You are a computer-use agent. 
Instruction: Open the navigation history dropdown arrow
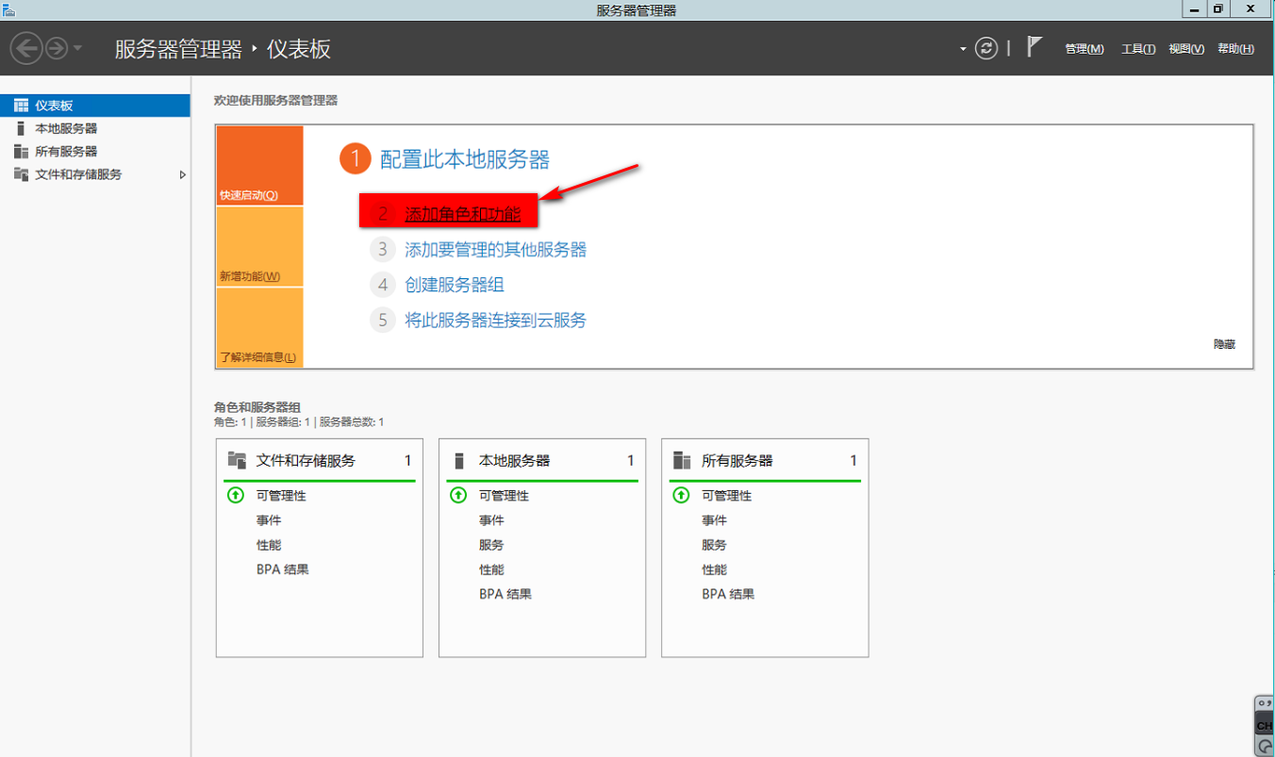point(77,48)
